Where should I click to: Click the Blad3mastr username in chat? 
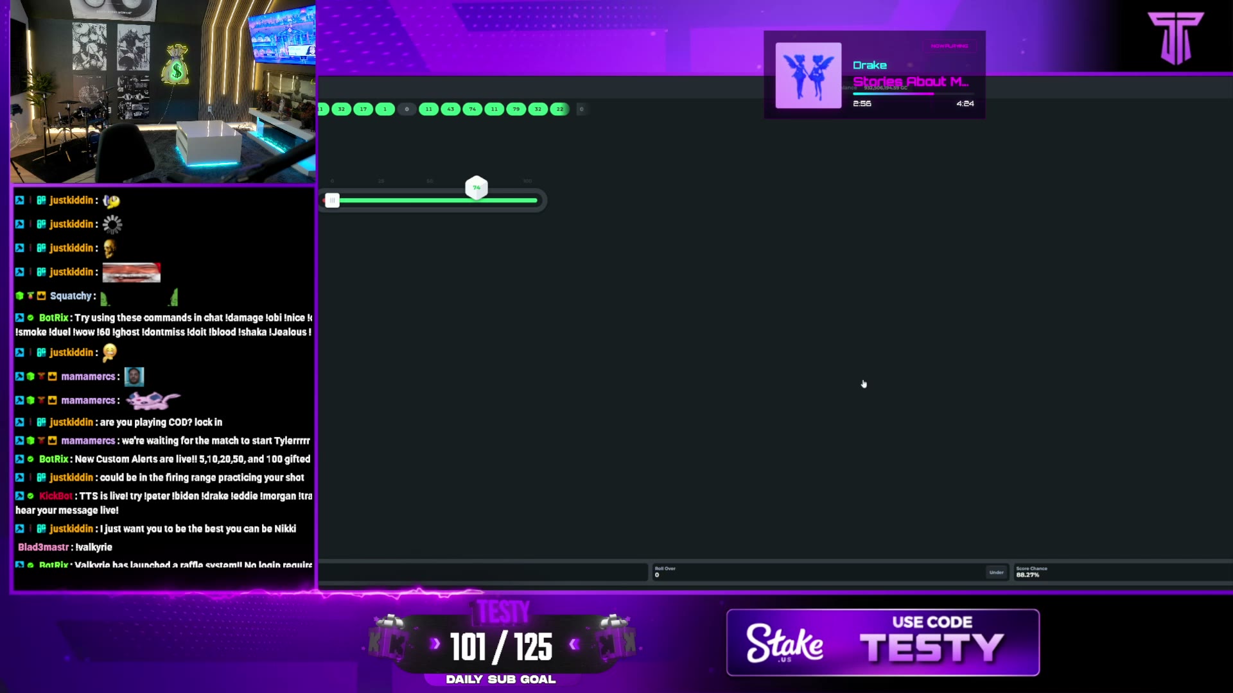point(43,547)
